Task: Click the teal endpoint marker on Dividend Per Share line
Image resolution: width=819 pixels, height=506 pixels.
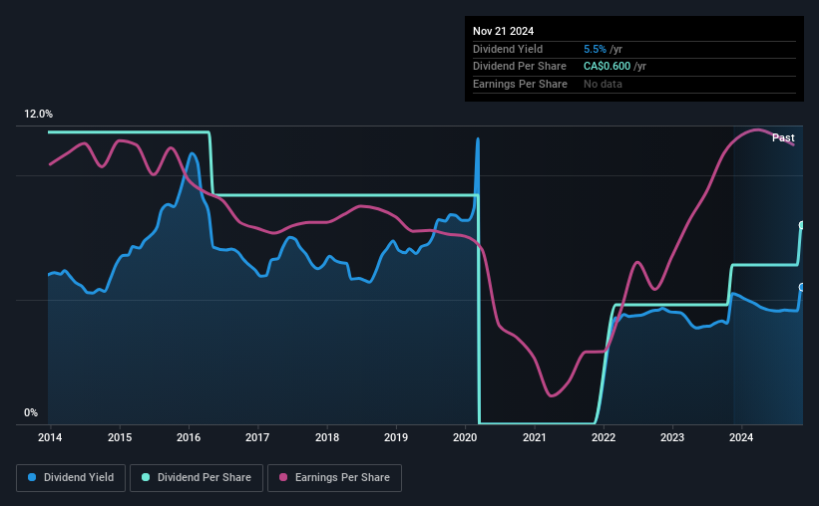Action: point(801,225)
